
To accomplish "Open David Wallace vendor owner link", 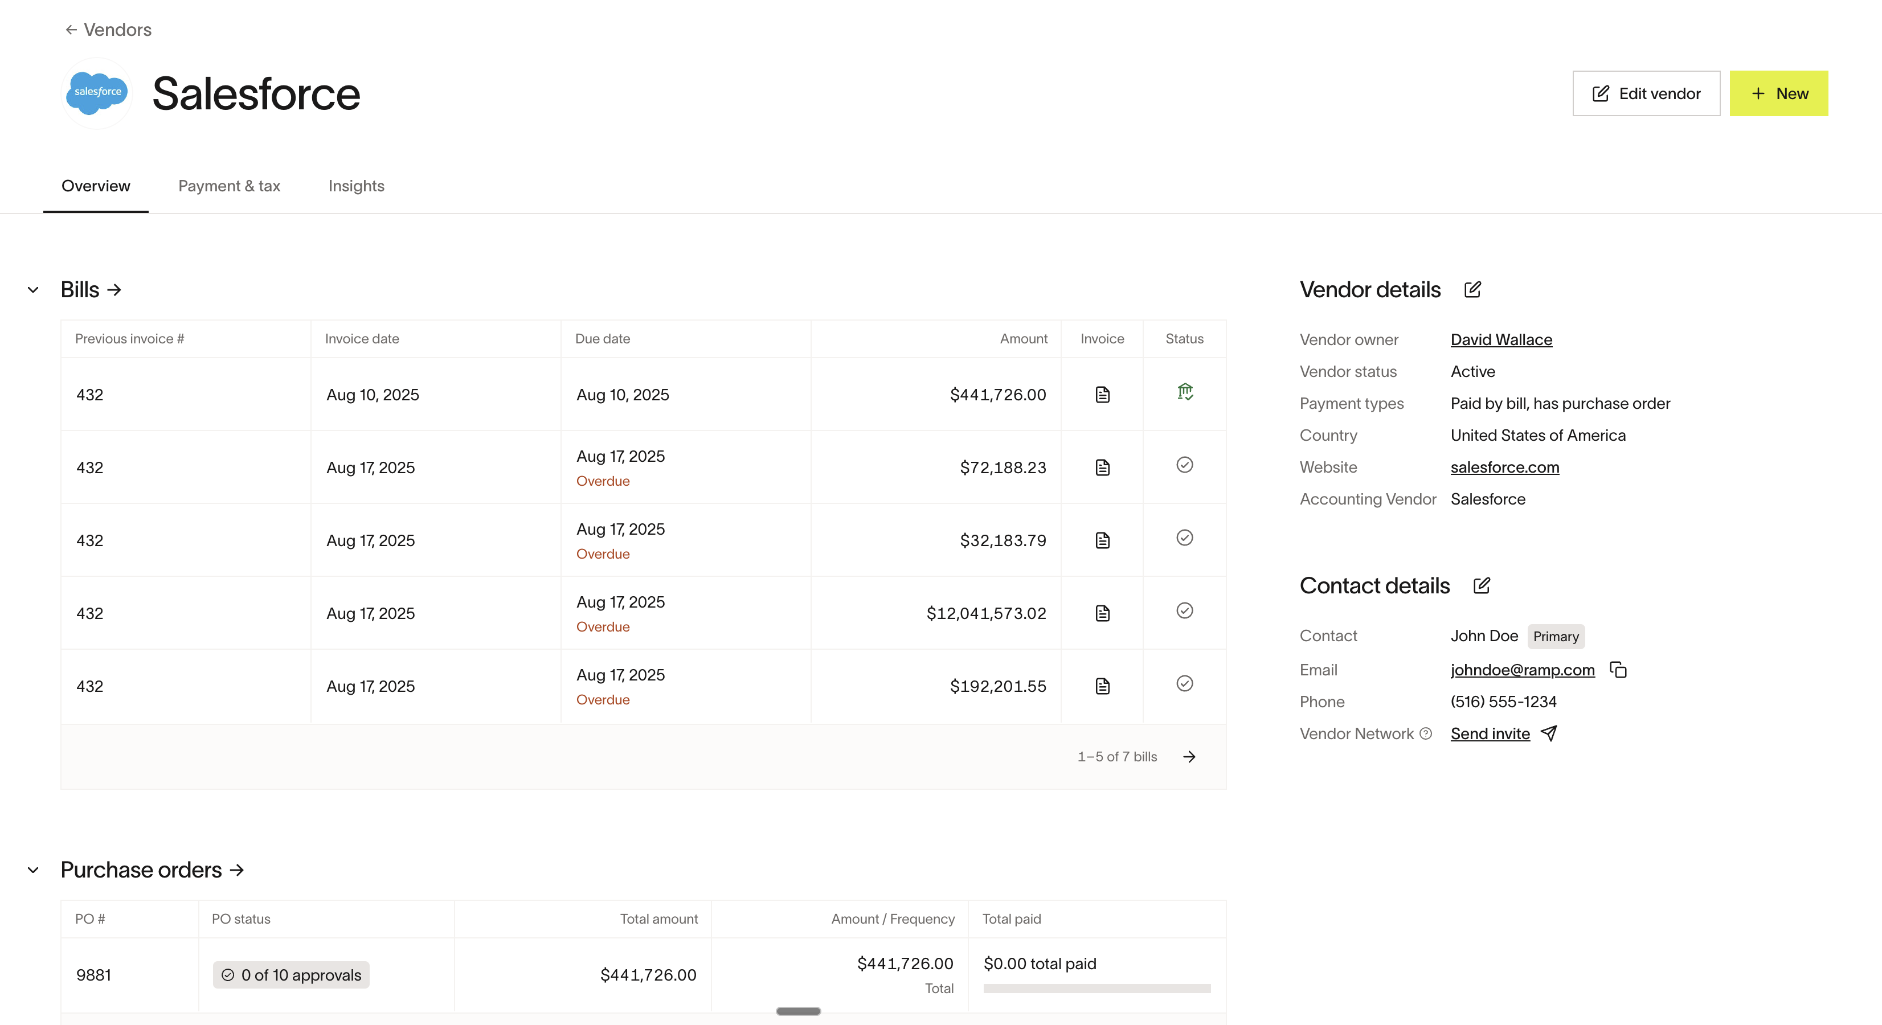I will pos(1501,340).
